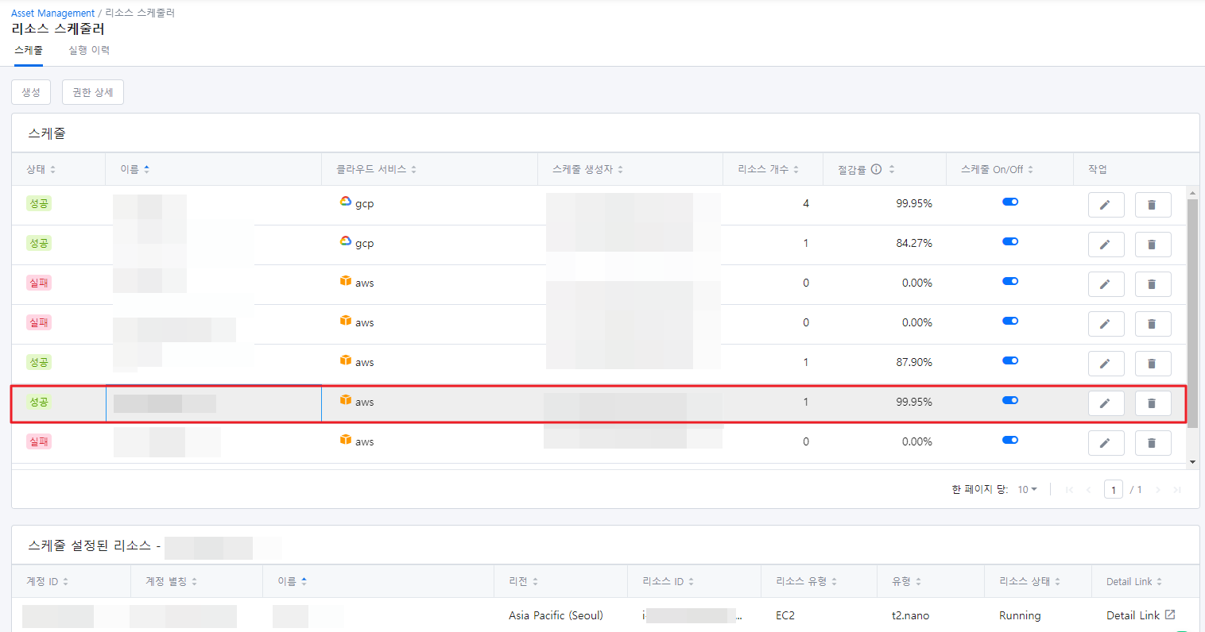The image size is (1205, 632).
Task: Open the rows per page dropdown
Action: point(1028,489)
